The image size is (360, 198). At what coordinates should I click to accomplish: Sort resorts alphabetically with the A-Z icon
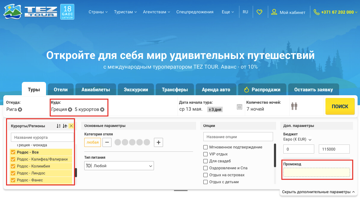tap(58, 126)
